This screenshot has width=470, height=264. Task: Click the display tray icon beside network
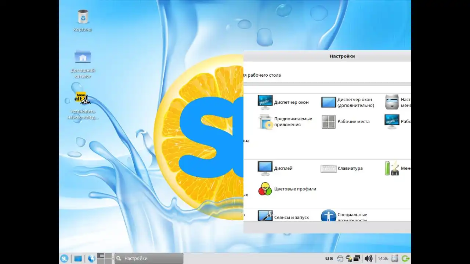coord(357,258)
